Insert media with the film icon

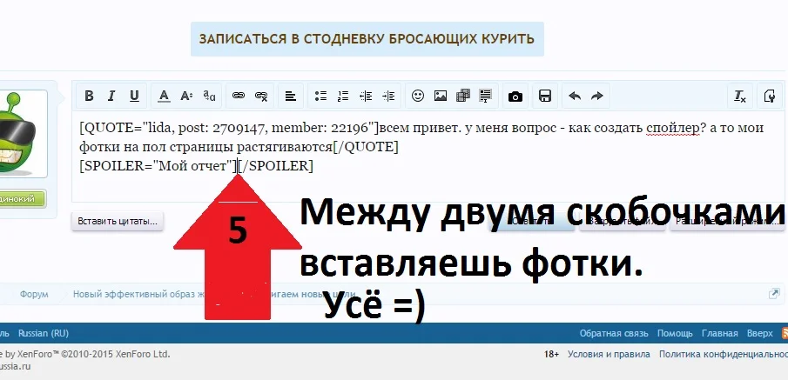point(463,96)
